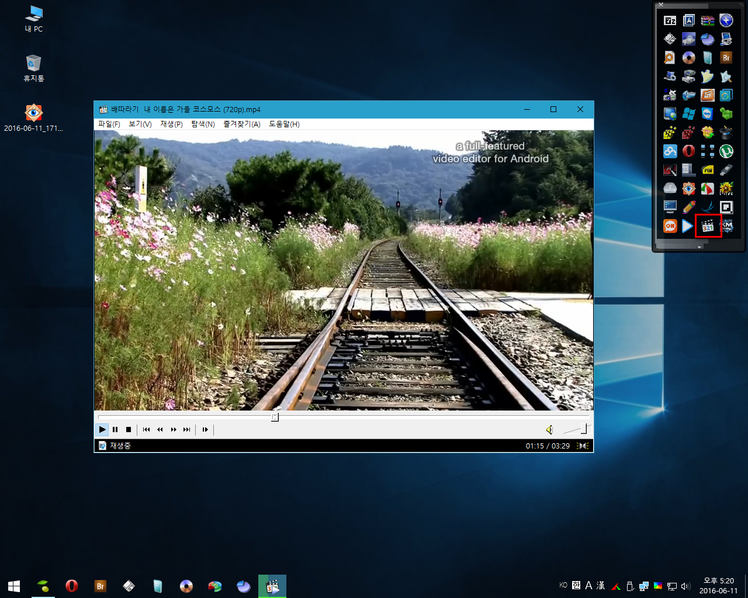The image size is (748, 598).
Task: Click the Media Player Classic taskbar button
Action: [x=272, y=586]
